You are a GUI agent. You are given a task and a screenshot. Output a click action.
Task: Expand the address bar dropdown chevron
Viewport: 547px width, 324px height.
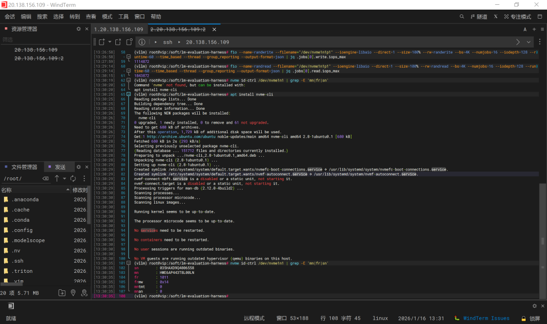[529, 42]
